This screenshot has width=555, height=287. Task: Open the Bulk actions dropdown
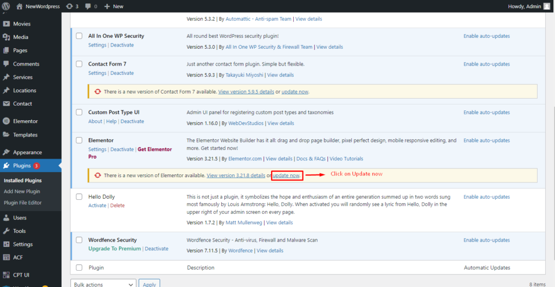coord(103,284)
